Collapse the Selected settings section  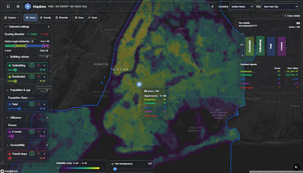[x=6, y=27]
